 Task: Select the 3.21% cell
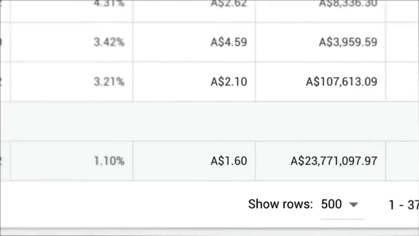pyautogui.click(x=109, y=82)
